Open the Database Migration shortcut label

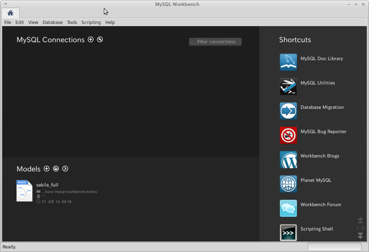(x=322, y=107)
